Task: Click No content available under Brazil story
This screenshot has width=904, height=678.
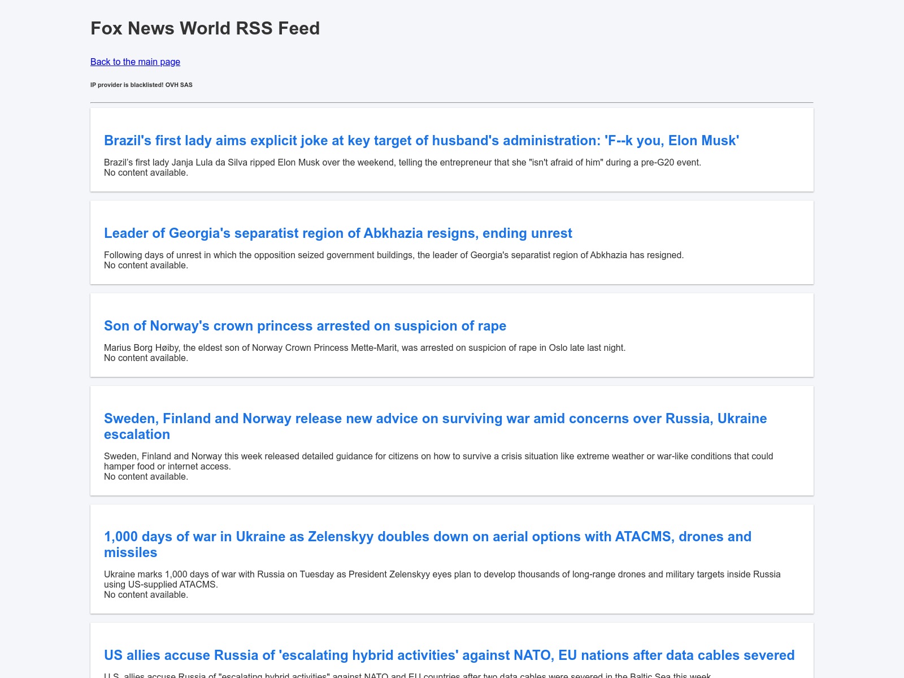Action: (x=146, y=172)
